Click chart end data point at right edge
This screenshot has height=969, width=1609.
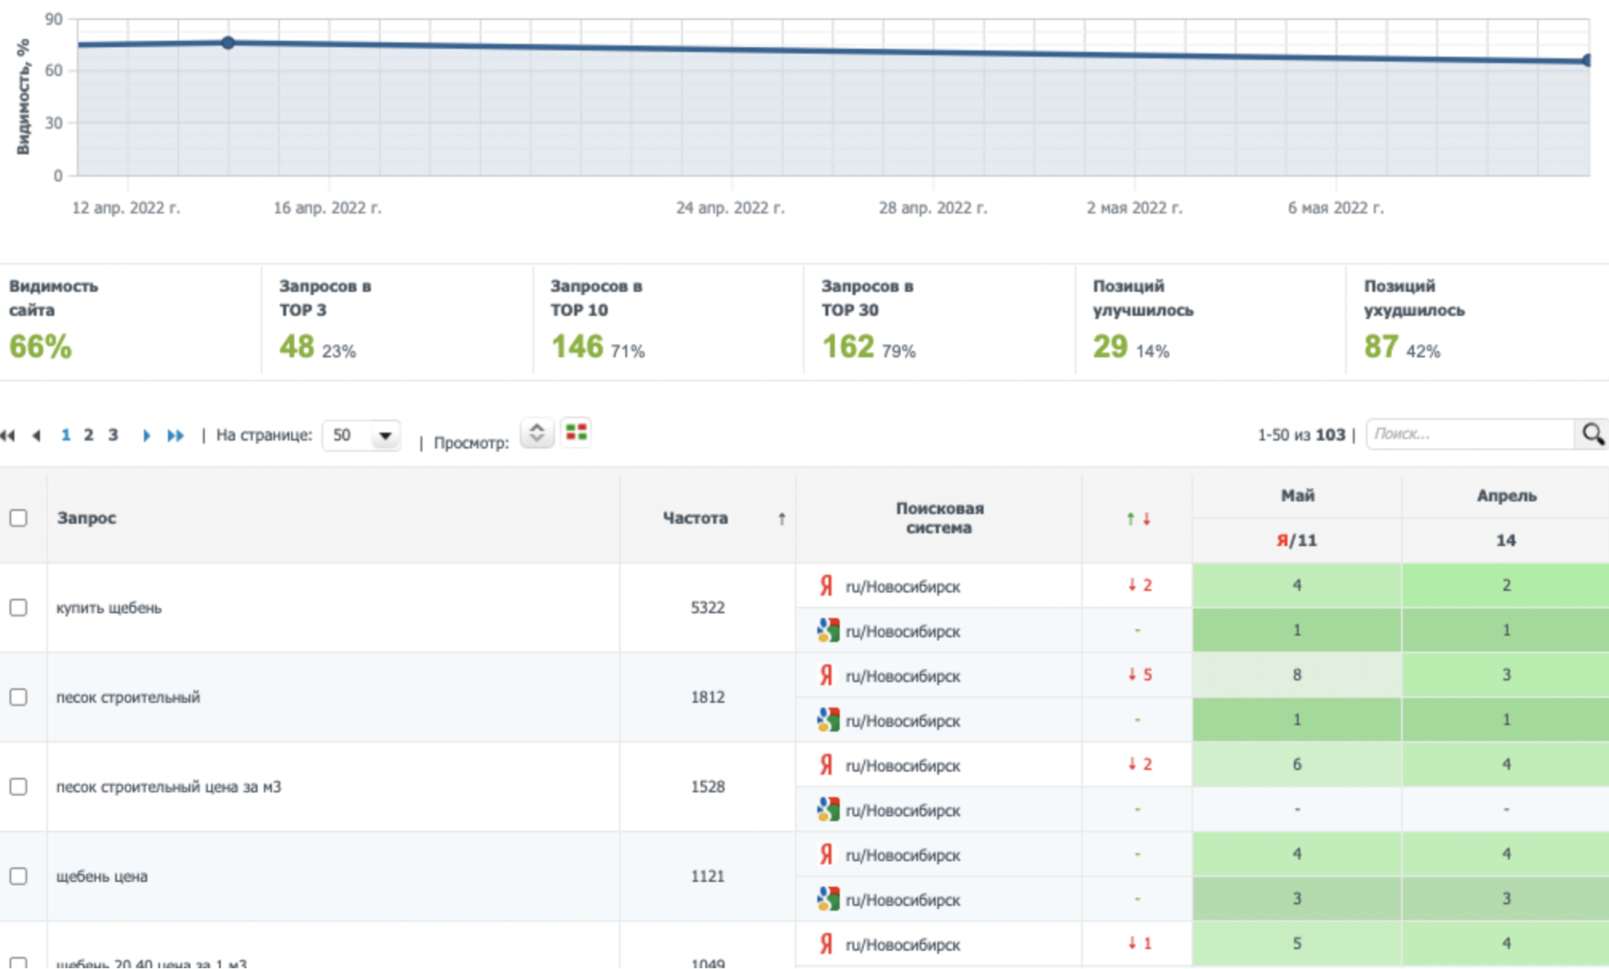click(1588, 60)
